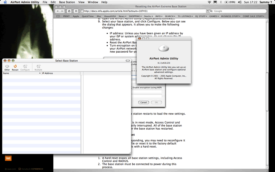Open the Window menu
This screenshot has height=172, width=275.
(x=93, y=2)
